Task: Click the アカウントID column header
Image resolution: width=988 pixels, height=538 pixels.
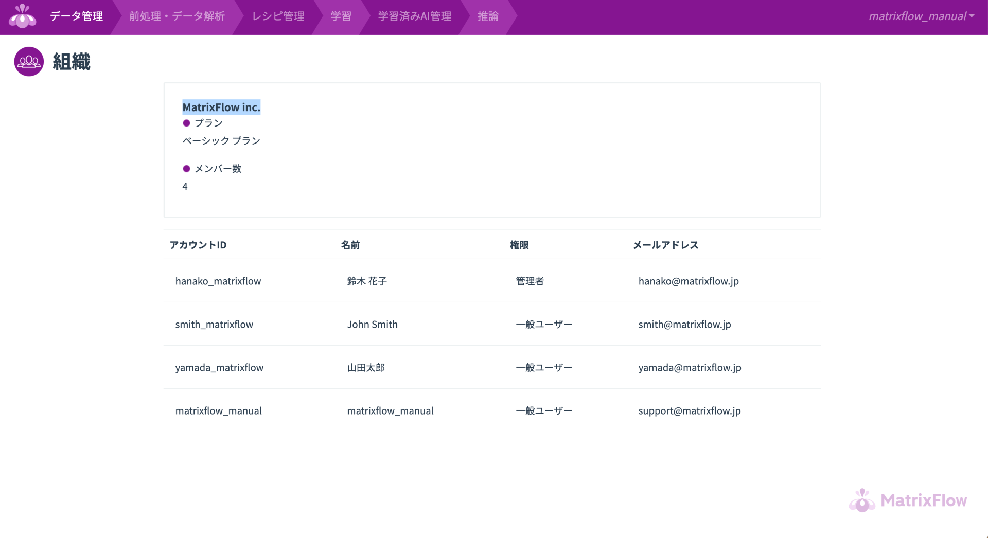Action: (x=198, y=245)
